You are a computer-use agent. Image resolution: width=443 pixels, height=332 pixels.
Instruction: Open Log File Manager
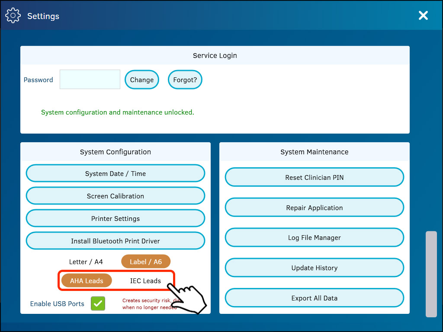coord(315,238)
